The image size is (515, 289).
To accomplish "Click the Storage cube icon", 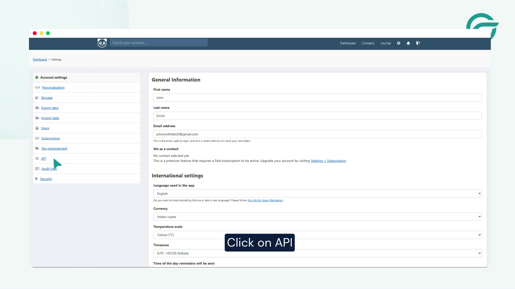I will point(37,98).
